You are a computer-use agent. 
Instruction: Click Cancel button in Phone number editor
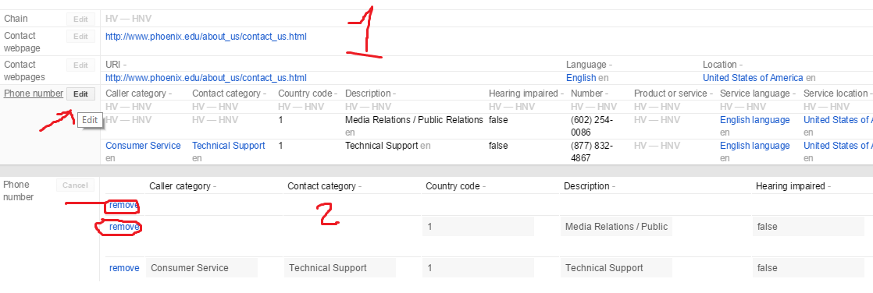tap(75, 185)
